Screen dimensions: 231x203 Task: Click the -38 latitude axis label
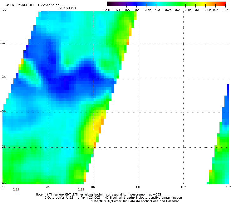tap(3, 147)
